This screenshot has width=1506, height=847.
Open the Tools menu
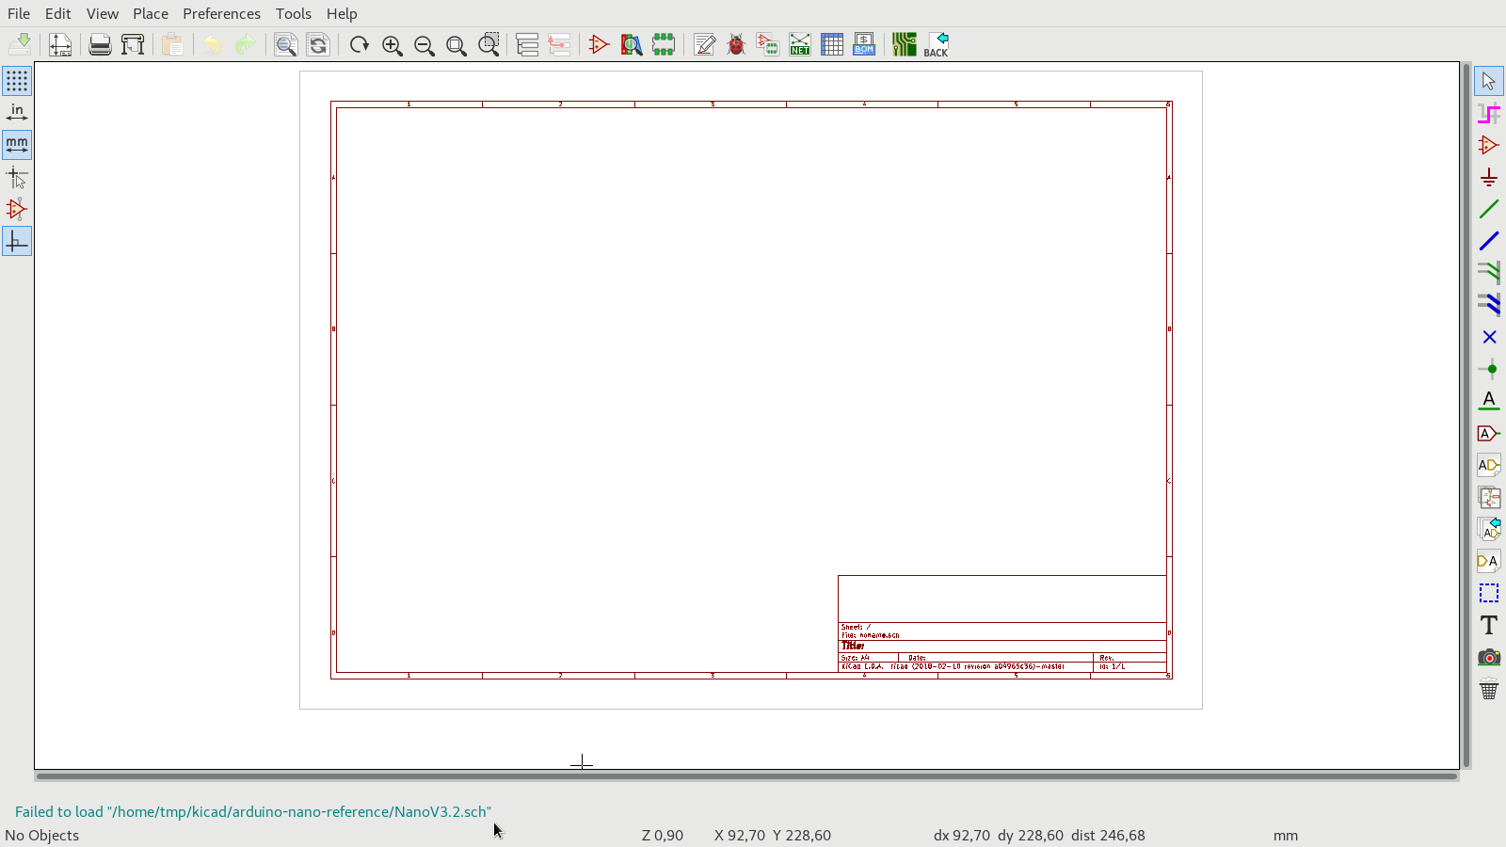point(293,13)
